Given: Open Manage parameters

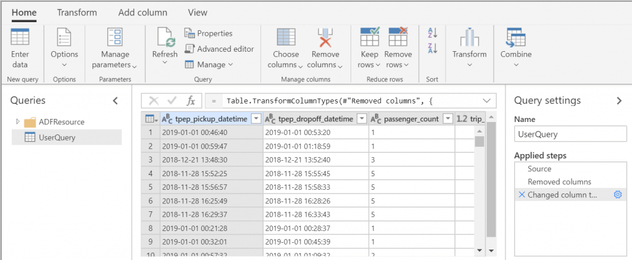Looking at the screenshot, I should click(x=115, y=48).
